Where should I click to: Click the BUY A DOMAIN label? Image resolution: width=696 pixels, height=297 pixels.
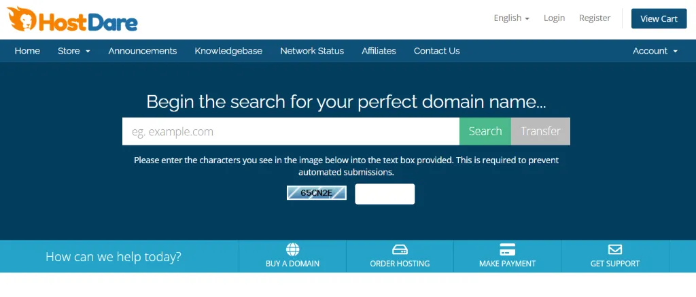click(292, 264)
